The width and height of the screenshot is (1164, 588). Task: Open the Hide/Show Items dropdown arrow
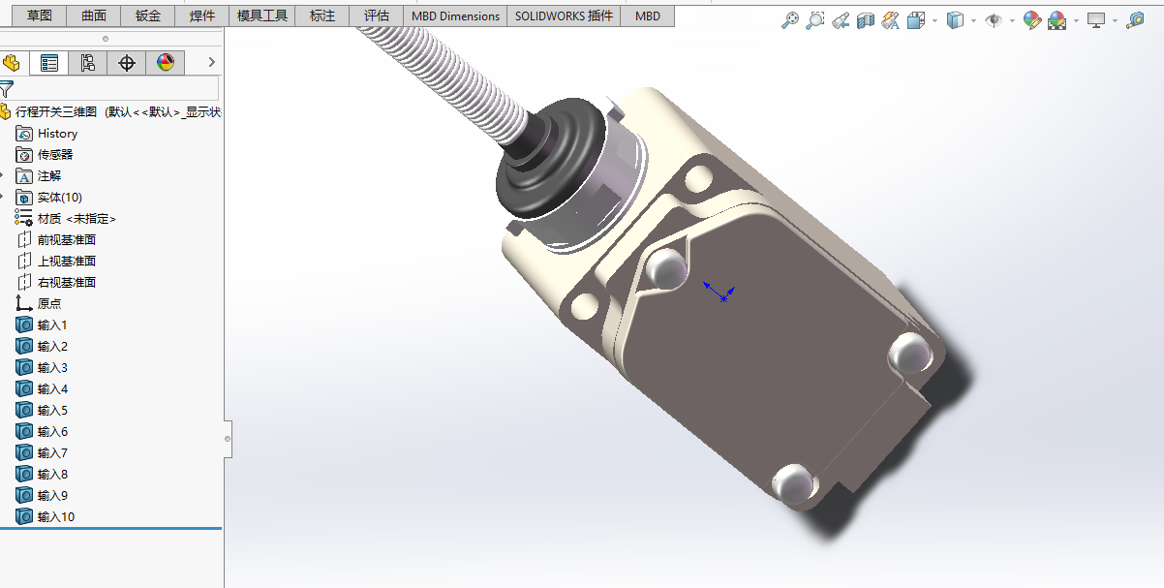click(x=1012, y=20)
